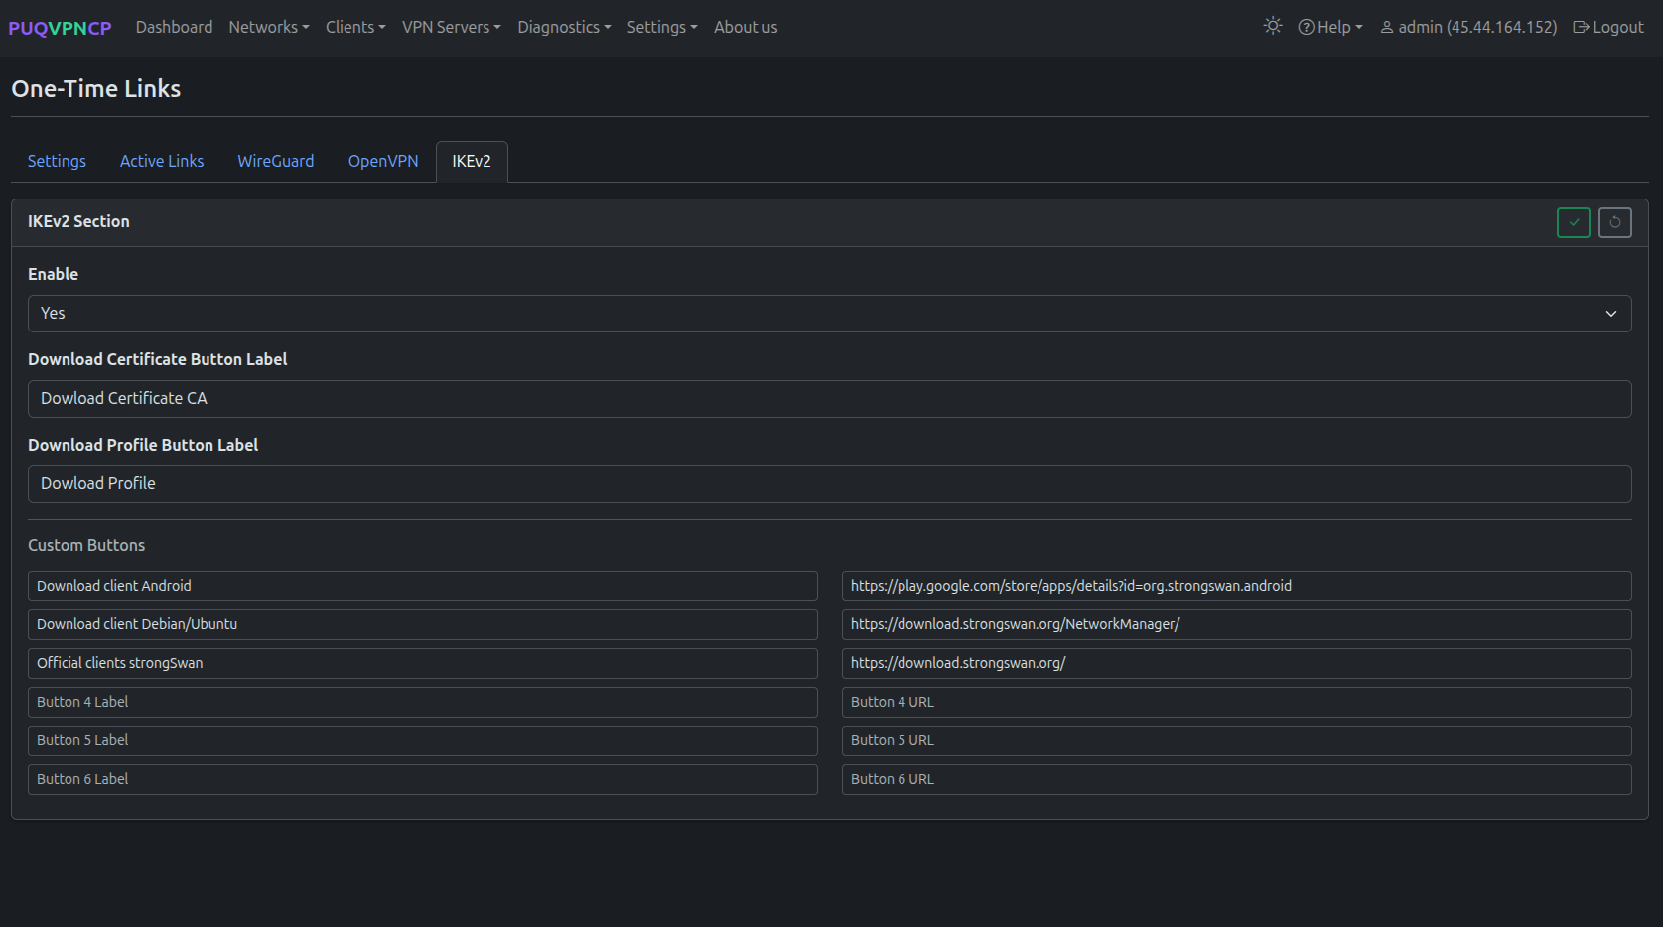
Task: Edit the Download client Android label field
Action: coord(423,586)
